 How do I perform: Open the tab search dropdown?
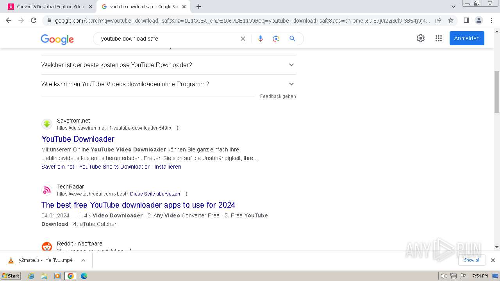click(x=454, y=7)
